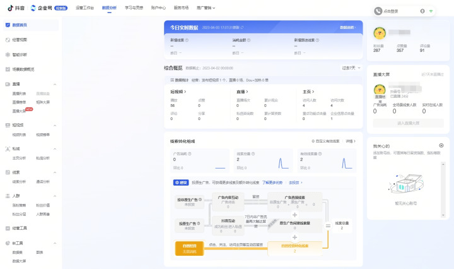Screen dimensions: 454x269
Task: Switch to the 运营工作台 tab
Action: (84, 8)
